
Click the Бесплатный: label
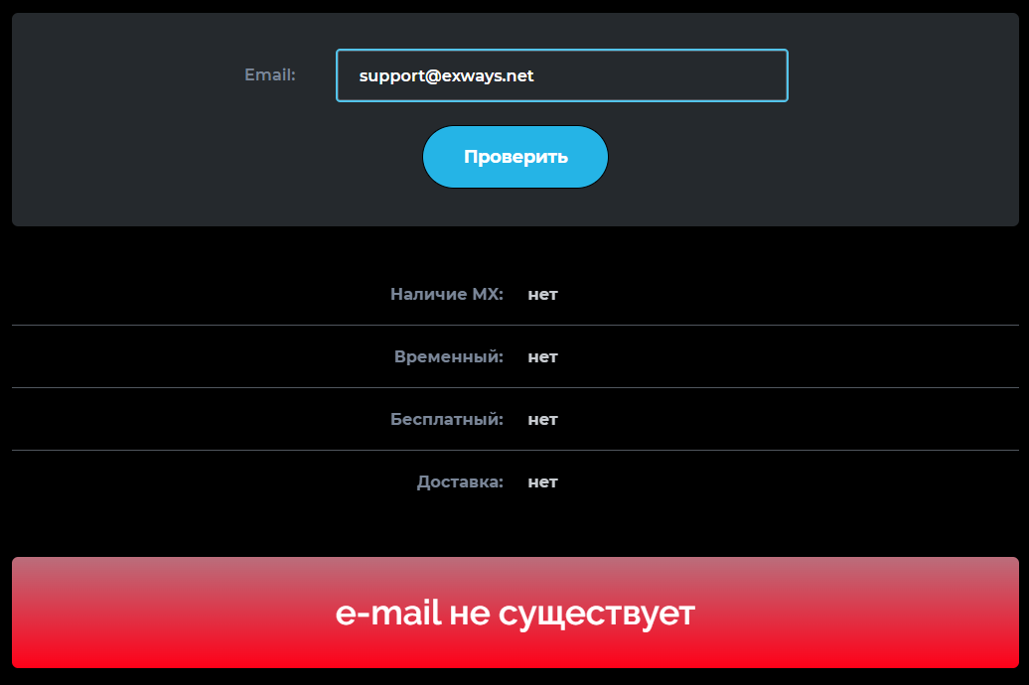click(x=446, y=419)
